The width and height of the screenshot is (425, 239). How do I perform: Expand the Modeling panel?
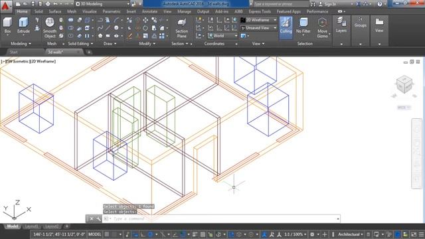(21, 44)
